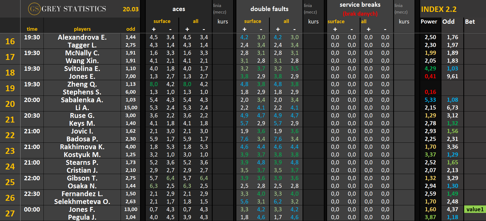Select player Svitolina E.

(x=82, y=69)
